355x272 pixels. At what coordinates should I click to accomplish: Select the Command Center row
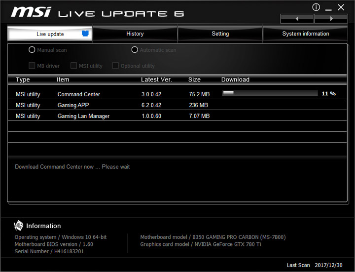pos(177,94)
